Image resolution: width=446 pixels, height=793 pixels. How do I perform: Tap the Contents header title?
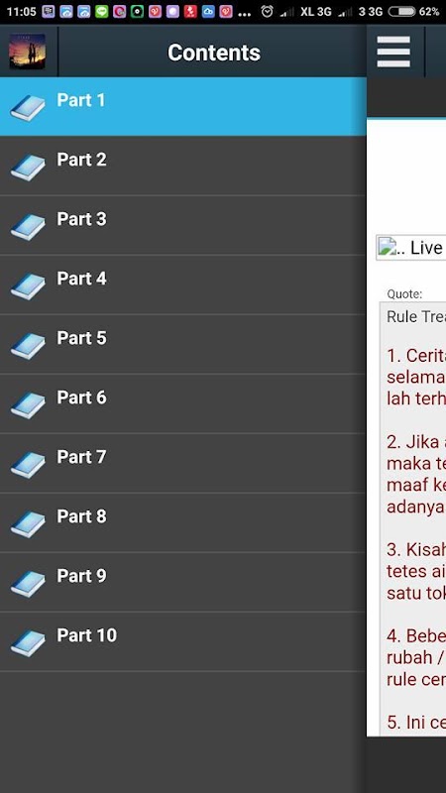pos(214,53)
